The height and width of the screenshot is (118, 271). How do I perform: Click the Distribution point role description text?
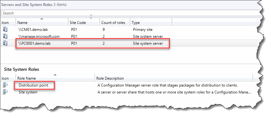[x=168, y=85]
